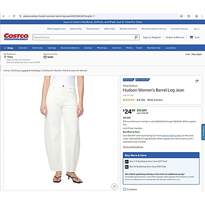Open Optical in navigation bar
Image resolution: width=205 pixels, height=205 pixels.
pos(88,48)
